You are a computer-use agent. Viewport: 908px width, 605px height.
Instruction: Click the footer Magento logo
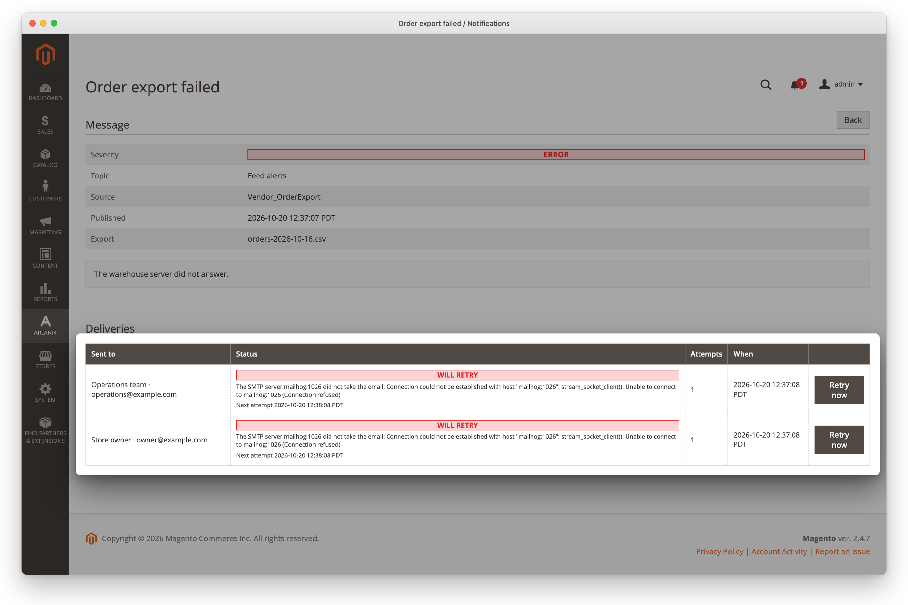click(x=91, y=538)
